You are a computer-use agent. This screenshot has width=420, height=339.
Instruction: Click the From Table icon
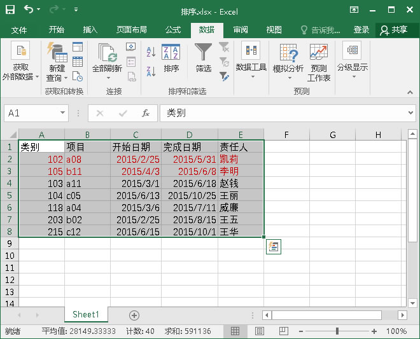click(x=78, y=62)
